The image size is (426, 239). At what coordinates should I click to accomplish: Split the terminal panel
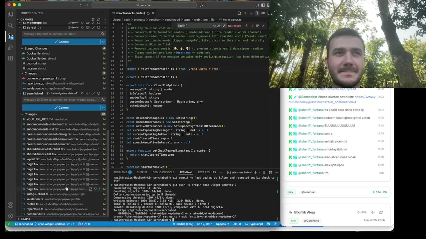pos(265,172)
